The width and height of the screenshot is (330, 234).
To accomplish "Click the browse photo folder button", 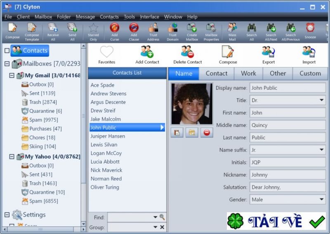I will (x=192, y=133).
